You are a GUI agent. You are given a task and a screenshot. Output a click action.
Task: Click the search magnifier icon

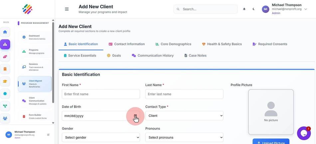[178, 9]
